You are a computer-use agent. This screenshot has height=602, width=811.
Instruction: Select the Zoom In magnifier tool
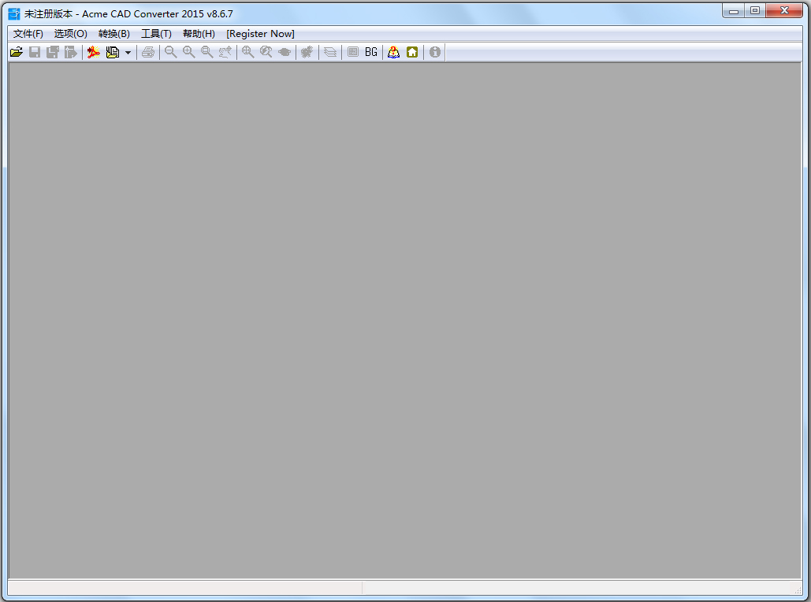point(188,51)
